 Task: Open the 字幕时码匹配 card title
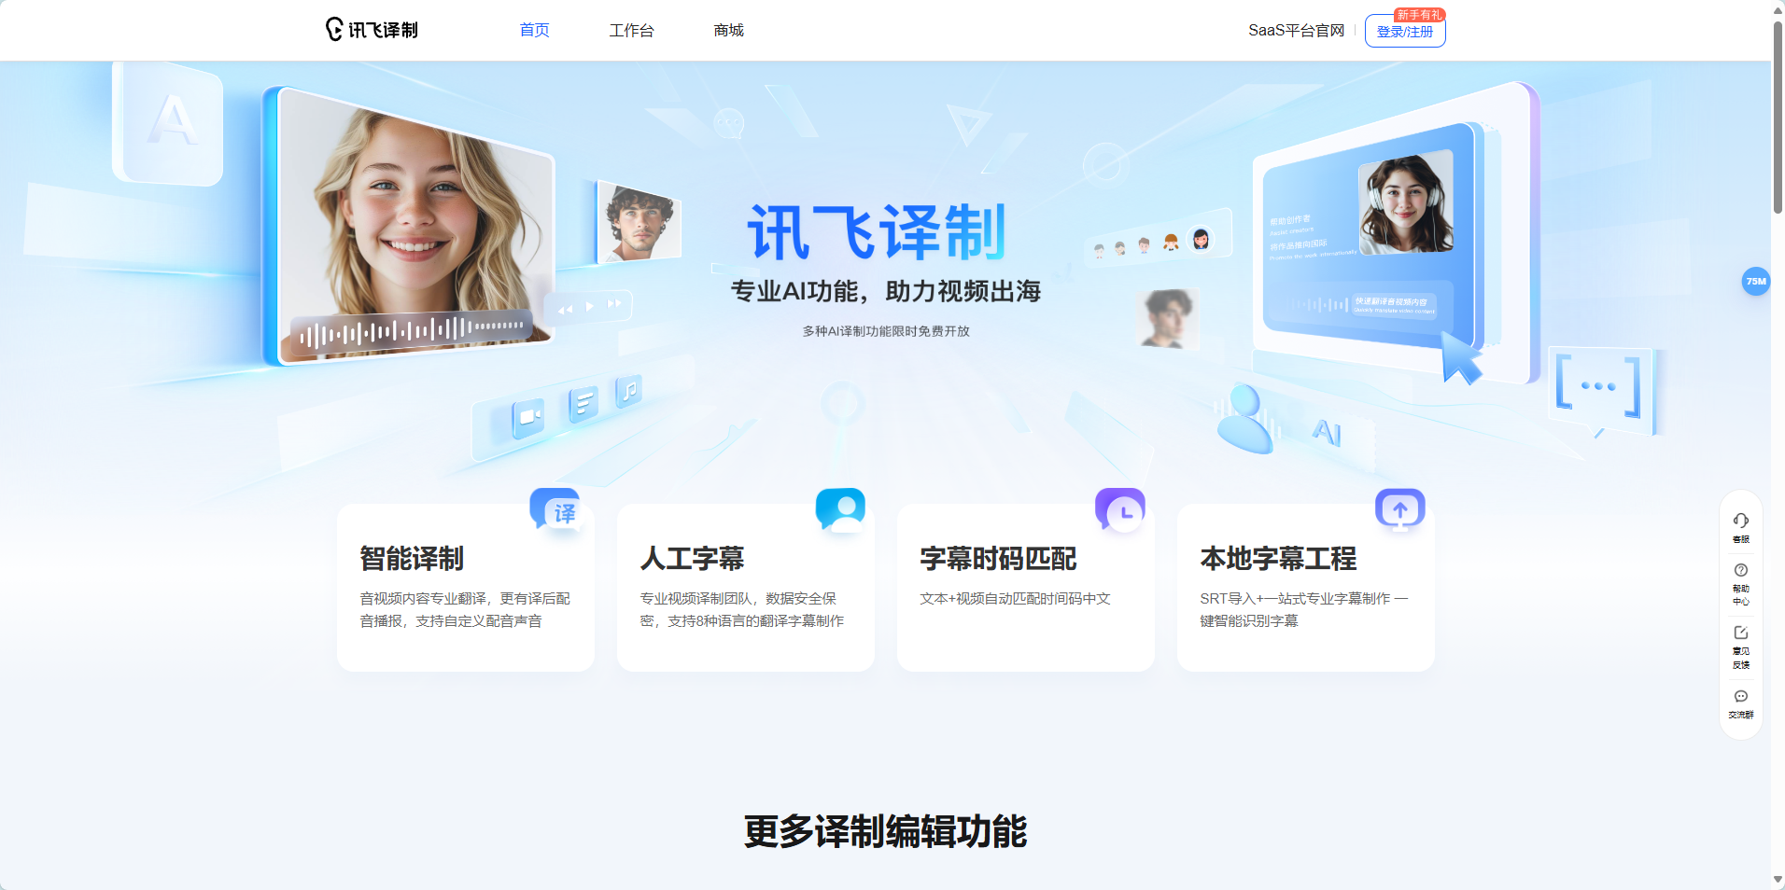coord(998,558)
